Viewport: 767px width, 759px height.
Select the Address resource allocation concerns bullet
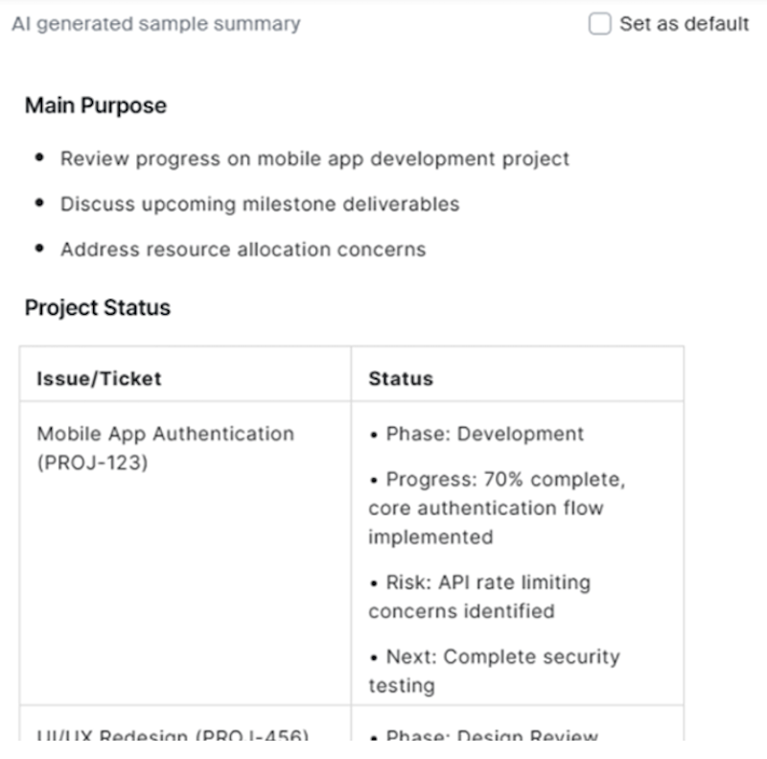(243, 249)
